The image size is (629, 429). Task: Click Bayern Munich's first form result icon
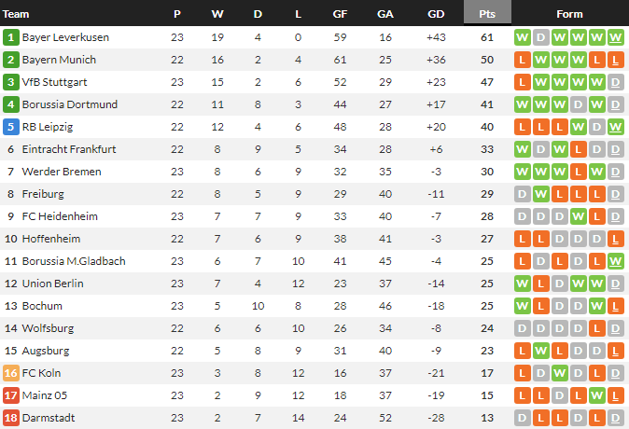coord(522,60)
